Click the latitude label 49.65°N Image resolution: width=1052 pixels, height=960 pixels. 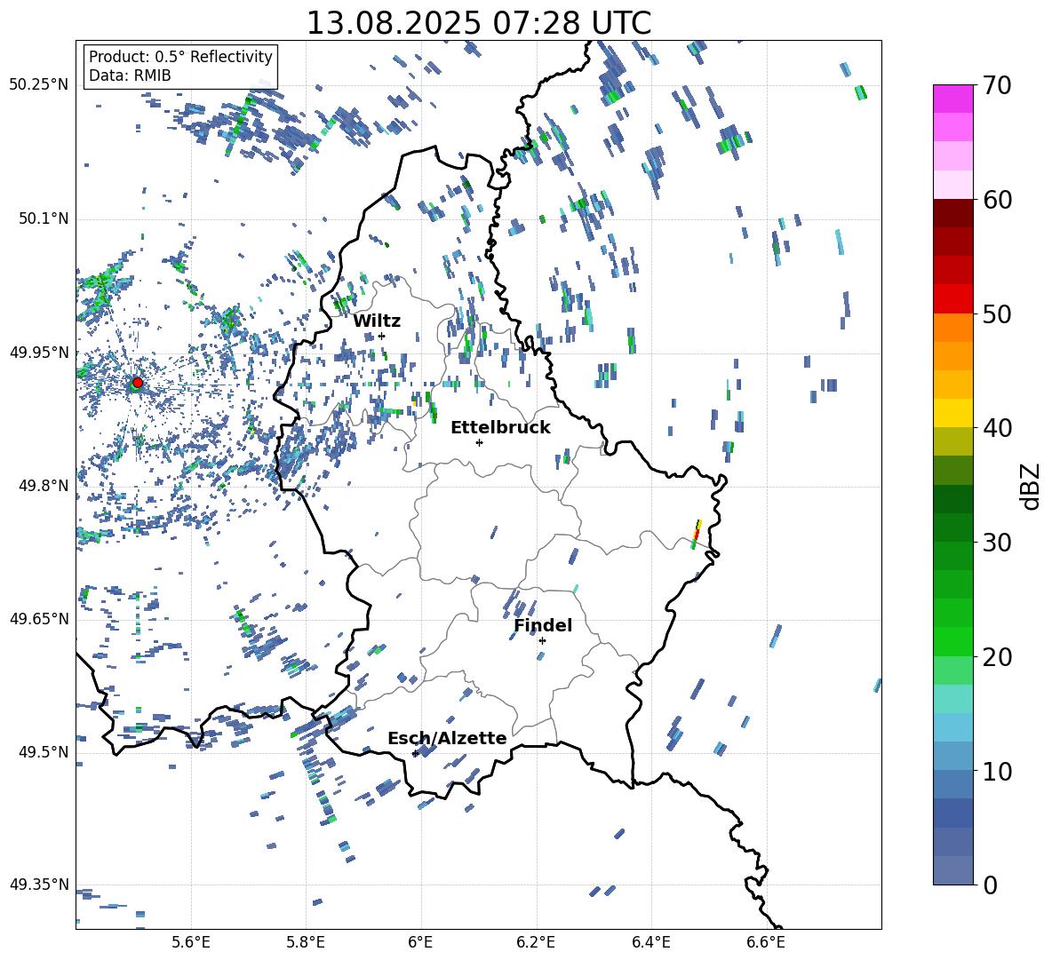39,618
